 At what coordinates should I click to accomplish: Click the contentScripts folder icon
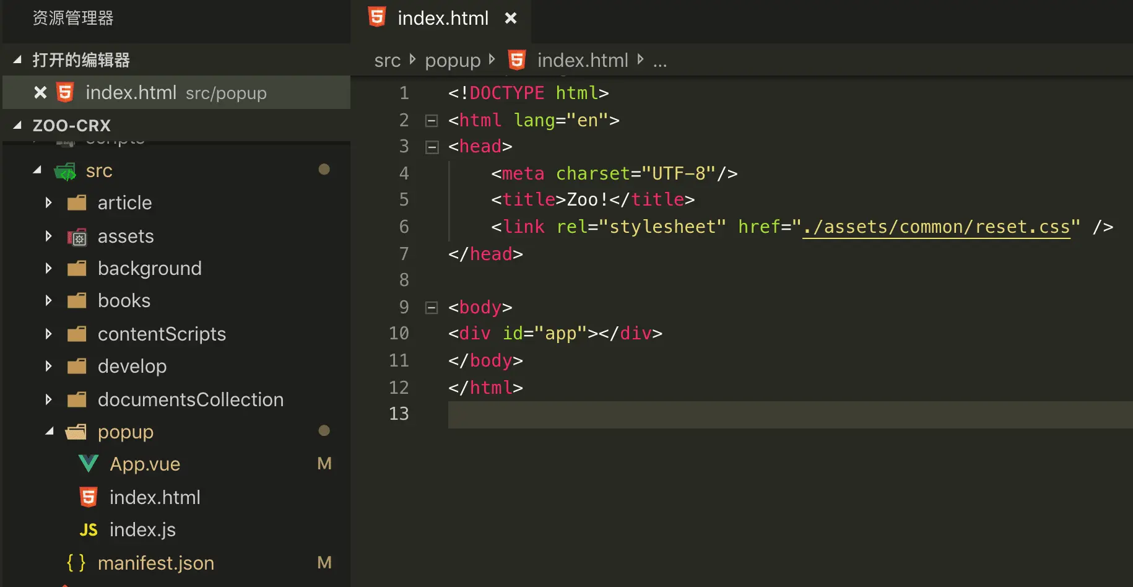click(x=77, y=334)
